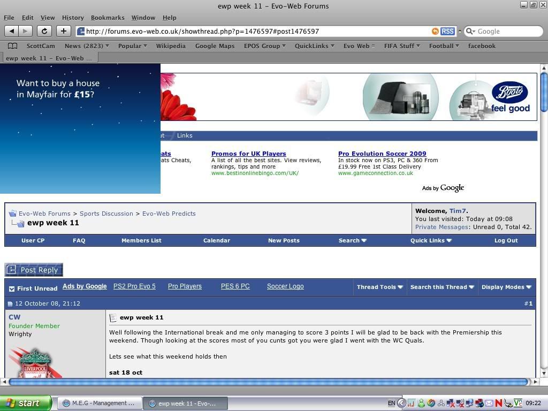Viewport: 548px width, 411px height.
Task: Open the Private Messages link
Action: click(x=442, y=227)
